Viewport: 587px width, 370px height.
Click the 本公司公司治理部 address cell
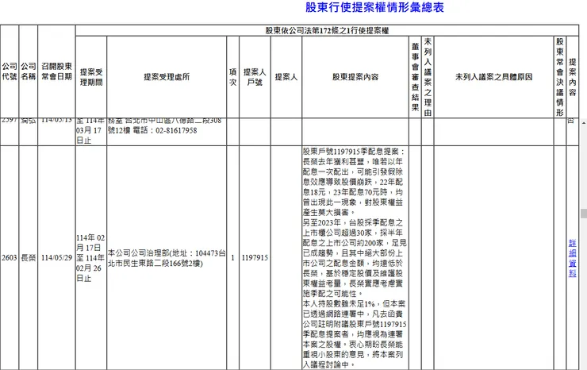tap(167, 258)
